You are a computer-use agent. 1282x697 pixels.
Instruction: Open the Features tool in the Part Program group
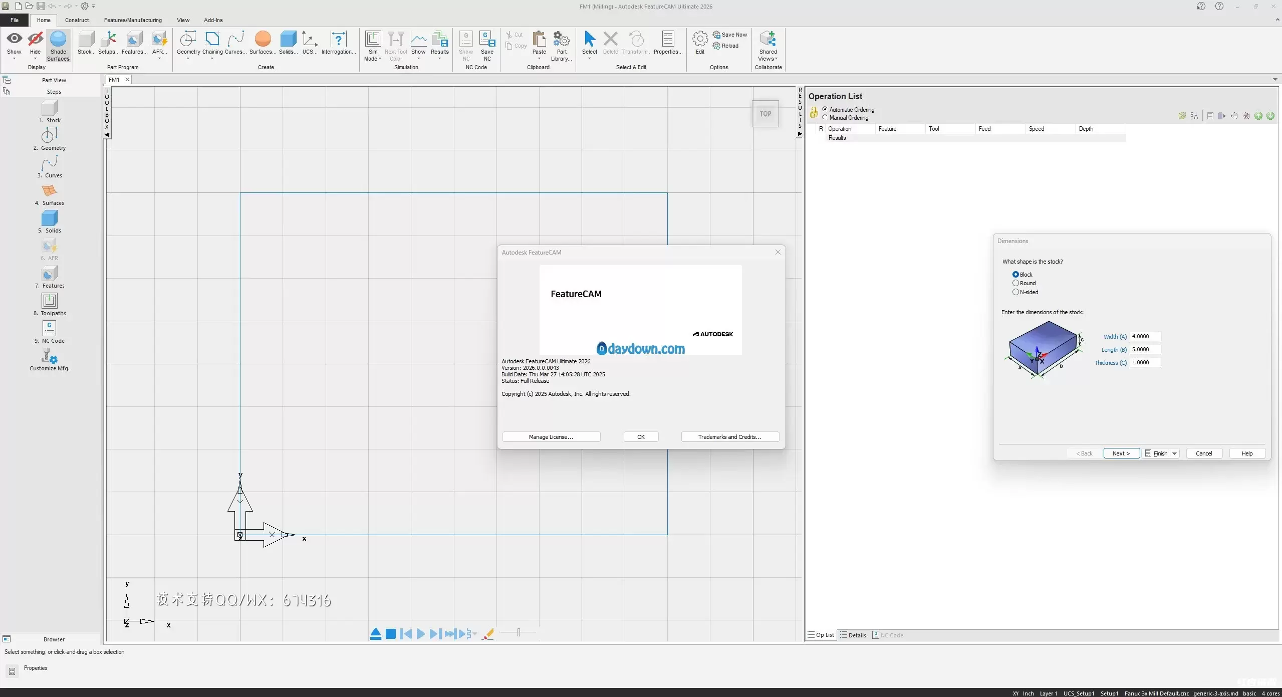(134, 43)
